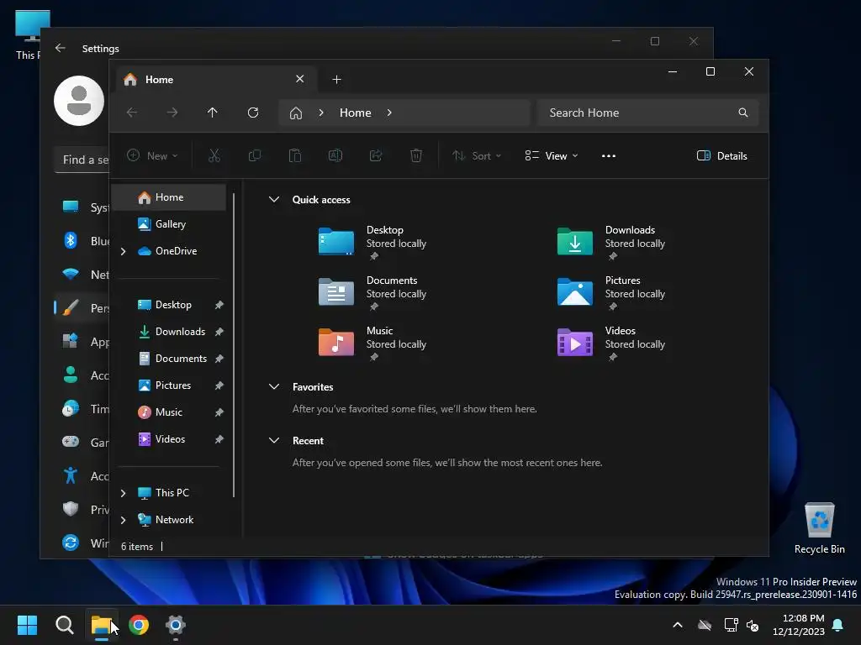Image resolution: width=861 pixels, height=645 pixels.
Task: Add a new File Explorer tab
Action: (336, 80)
